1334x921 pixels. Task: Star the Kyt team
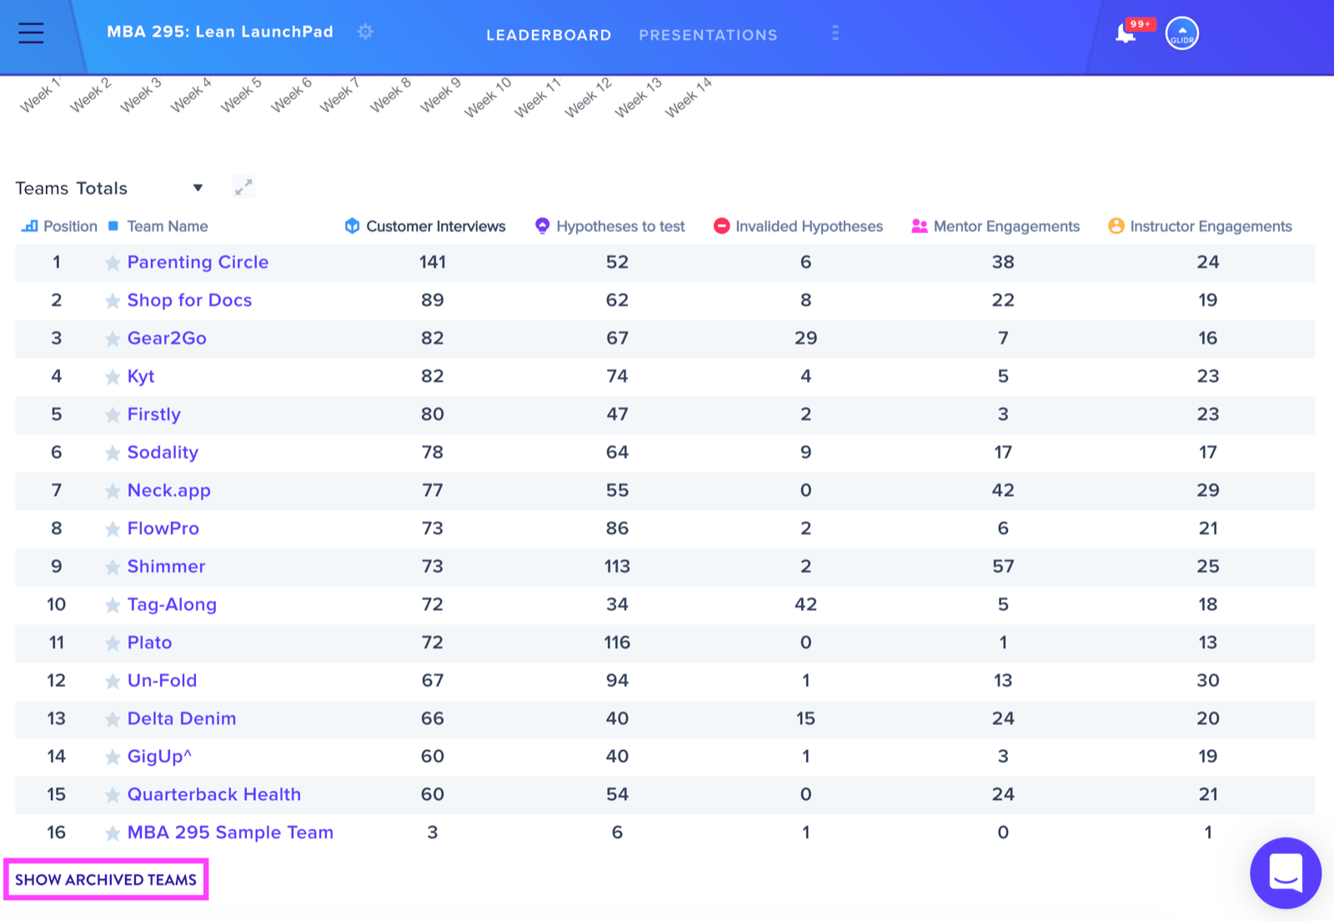(113, 378)
